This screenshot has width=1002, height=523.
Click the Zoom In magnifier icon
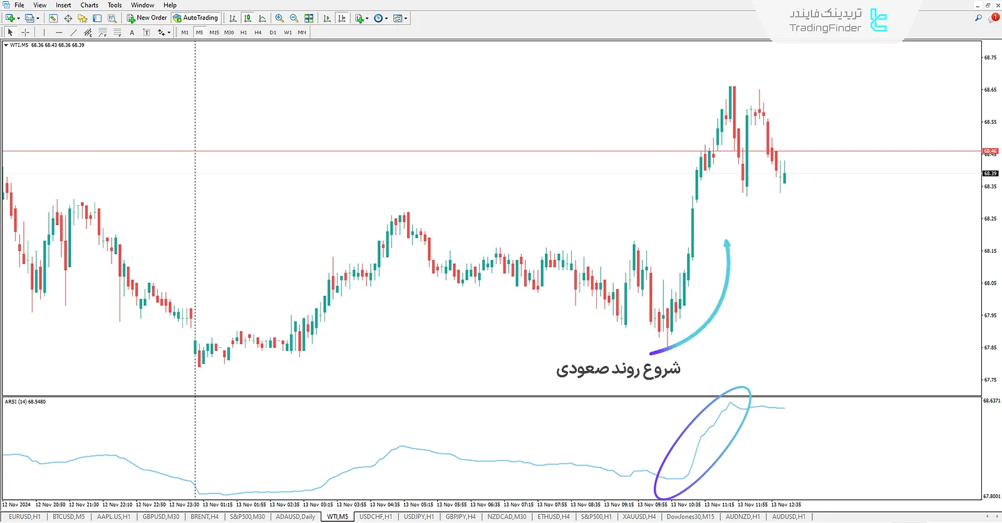click(x=279, y=18)
